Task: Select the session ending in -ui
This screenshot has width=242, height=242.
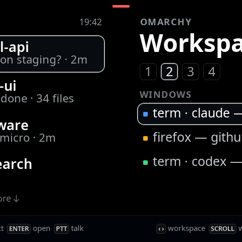Action: [x=52, y=92]
